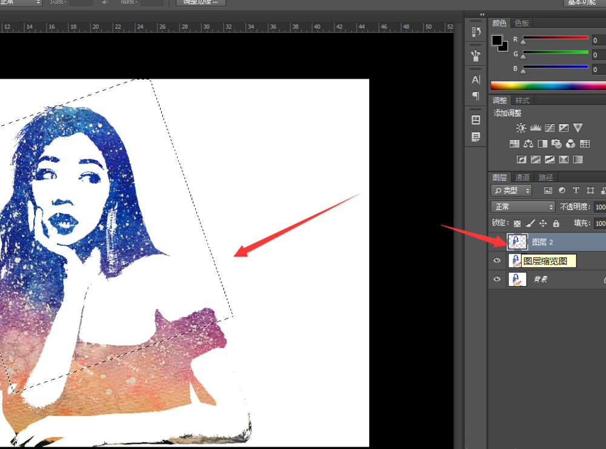
Task: Open the Paragraph panel icon
Action: click(476, 96)
